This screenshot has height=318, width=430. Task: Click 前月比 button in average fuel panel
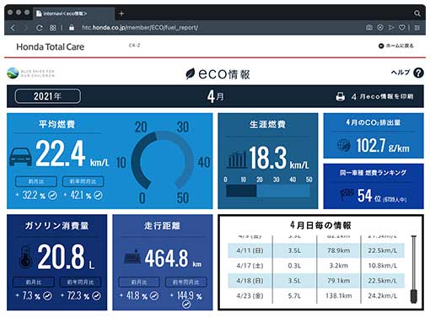[x=36, y=181]
